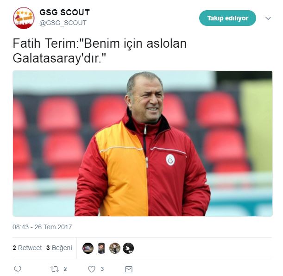
Task: Open second liker's avatar with person photo
Action: [101, 248]
